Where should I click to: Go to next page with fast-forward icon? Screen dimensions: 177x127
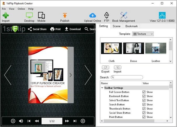click(67, 121)
